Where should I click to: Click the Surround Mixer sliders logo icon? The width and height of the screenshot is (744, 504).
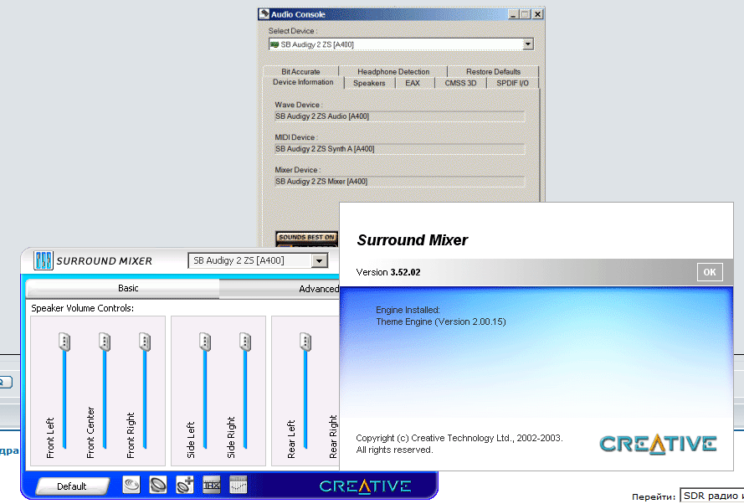[x=43, y=260]
